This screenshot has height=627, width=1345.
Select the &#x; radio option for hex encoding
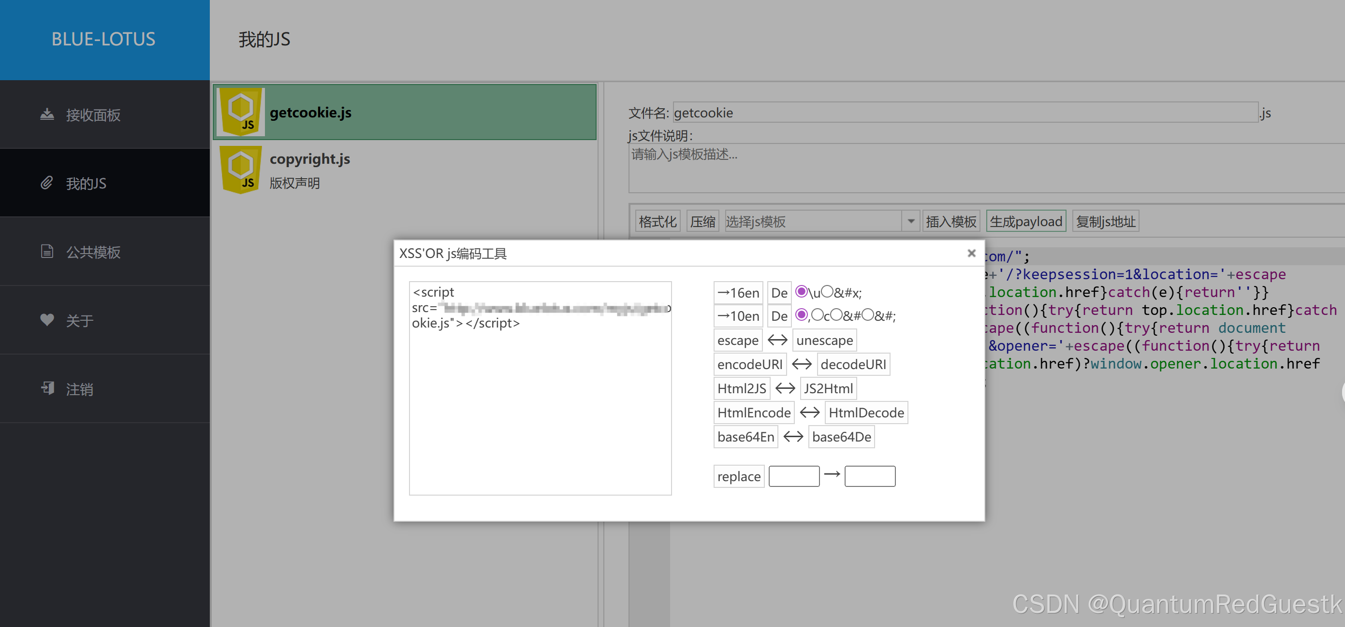click(x=827, y=292)
